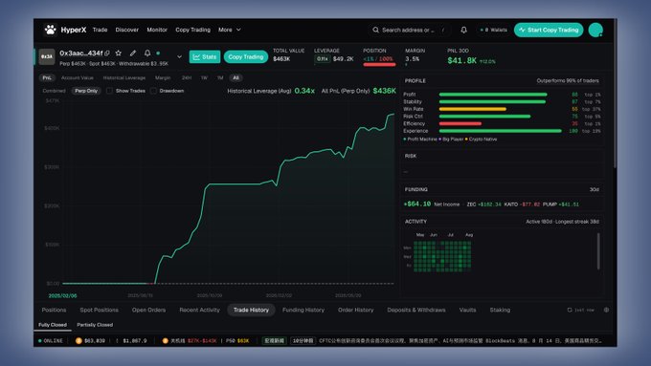Copy the 0x3aac...434f address
Viewport: 651px width, 366px height.
[x=107, y=54]
